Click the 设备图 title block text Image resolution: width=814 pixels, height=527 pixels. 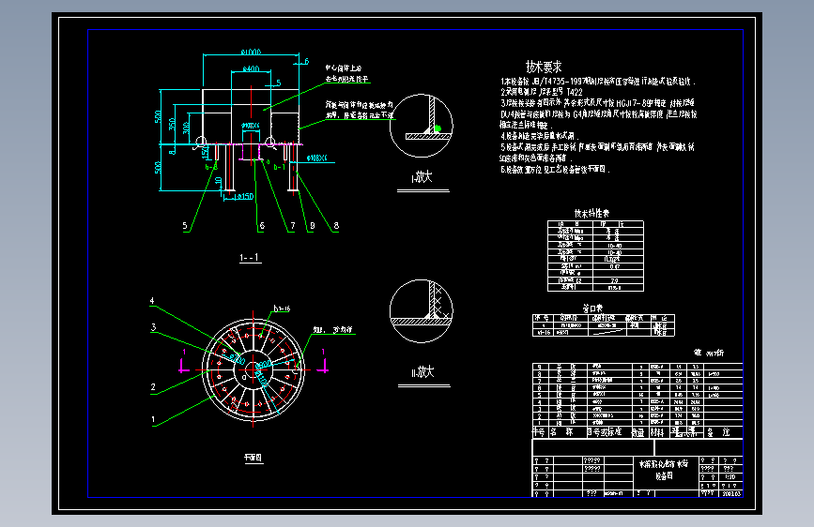664,475
